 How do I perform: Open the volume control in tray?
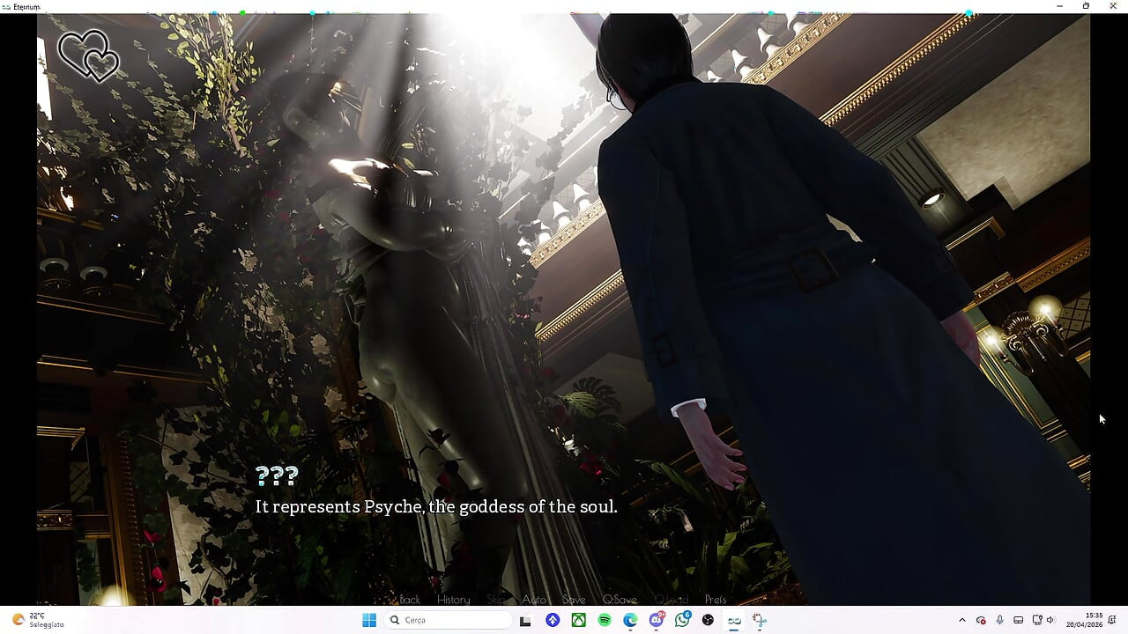pos(1050,620)
